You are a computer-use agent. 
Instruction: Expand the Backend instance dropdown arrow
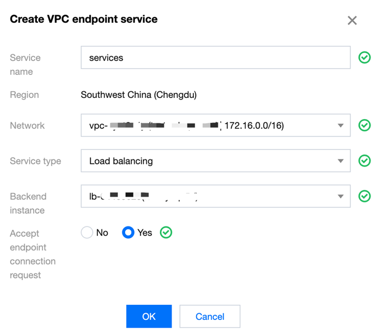pyautogui.click(x=340, y=196)
